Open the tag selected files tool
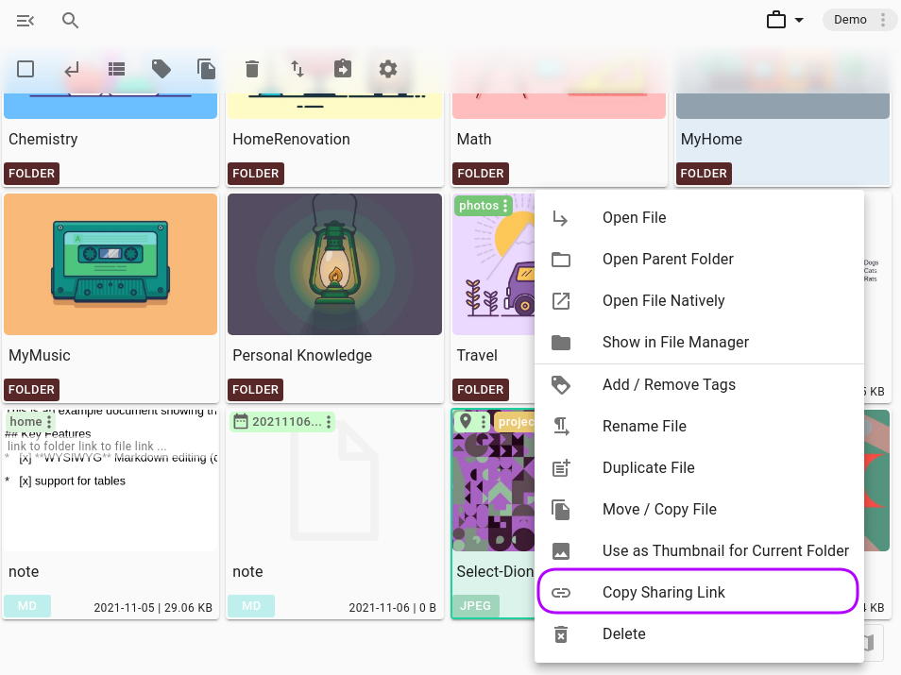Image resolution: width=901 pixels, height=675 pixels. coord(161,70)
